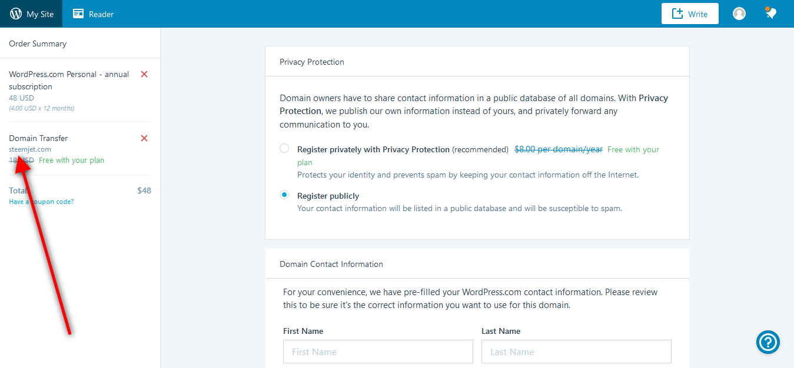Open the help question-mark button
Screen dimensions: 794x368
click(768, 342)
